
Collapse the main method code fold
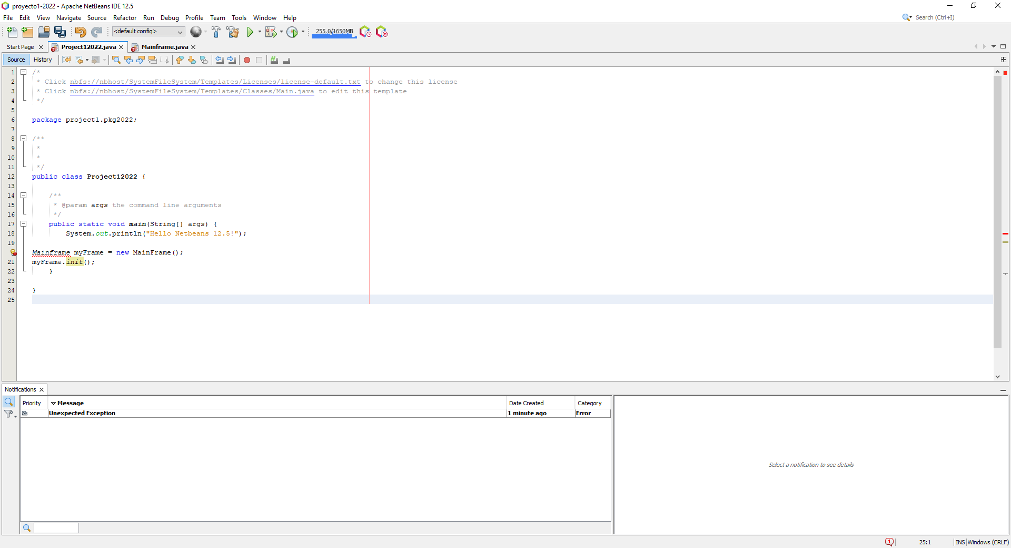pos(24,224)
